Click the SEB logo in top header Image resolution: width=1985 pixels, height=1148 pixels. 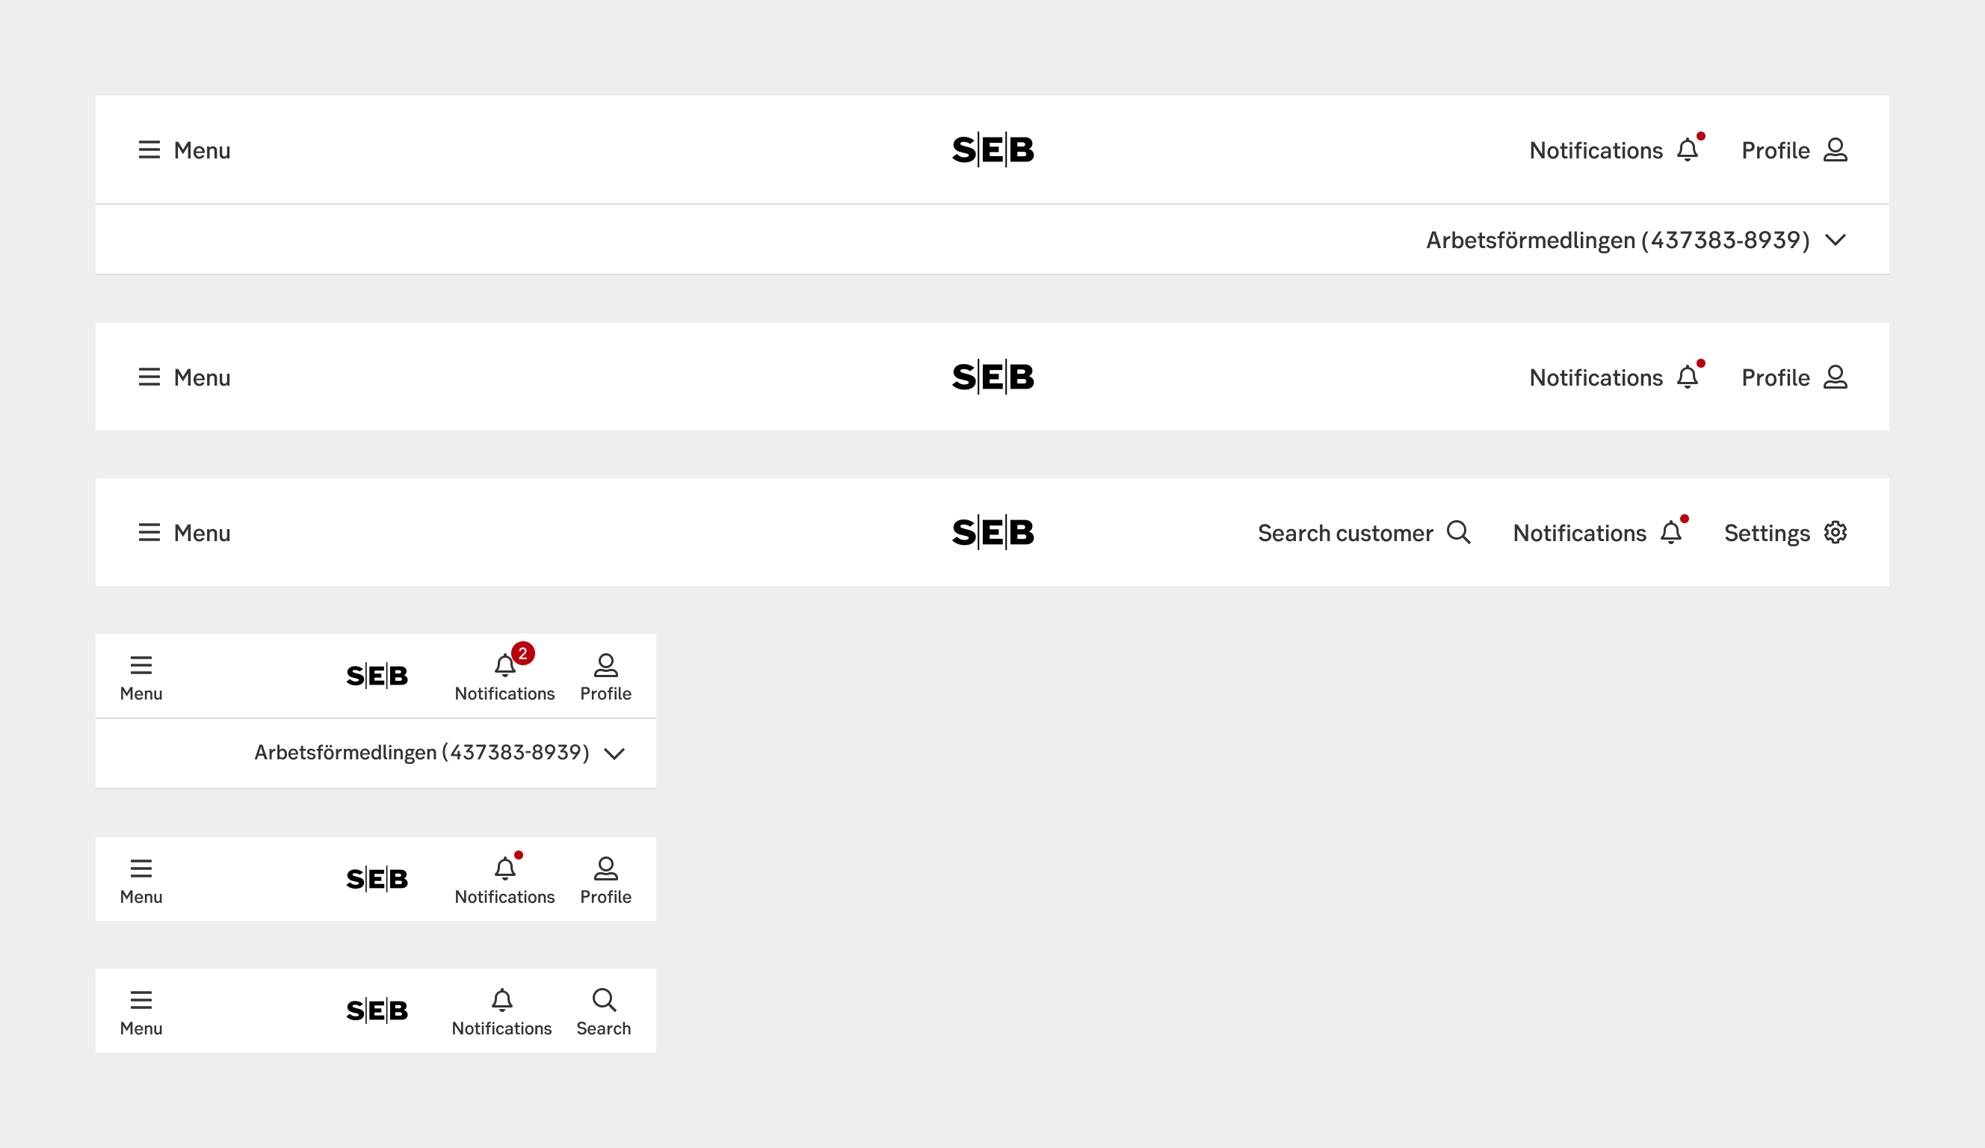coord(992,149)
